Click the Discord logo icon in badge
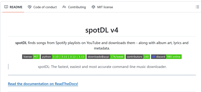Image resolution: width=201 pixels, height=92 pixels. point(154,57)
